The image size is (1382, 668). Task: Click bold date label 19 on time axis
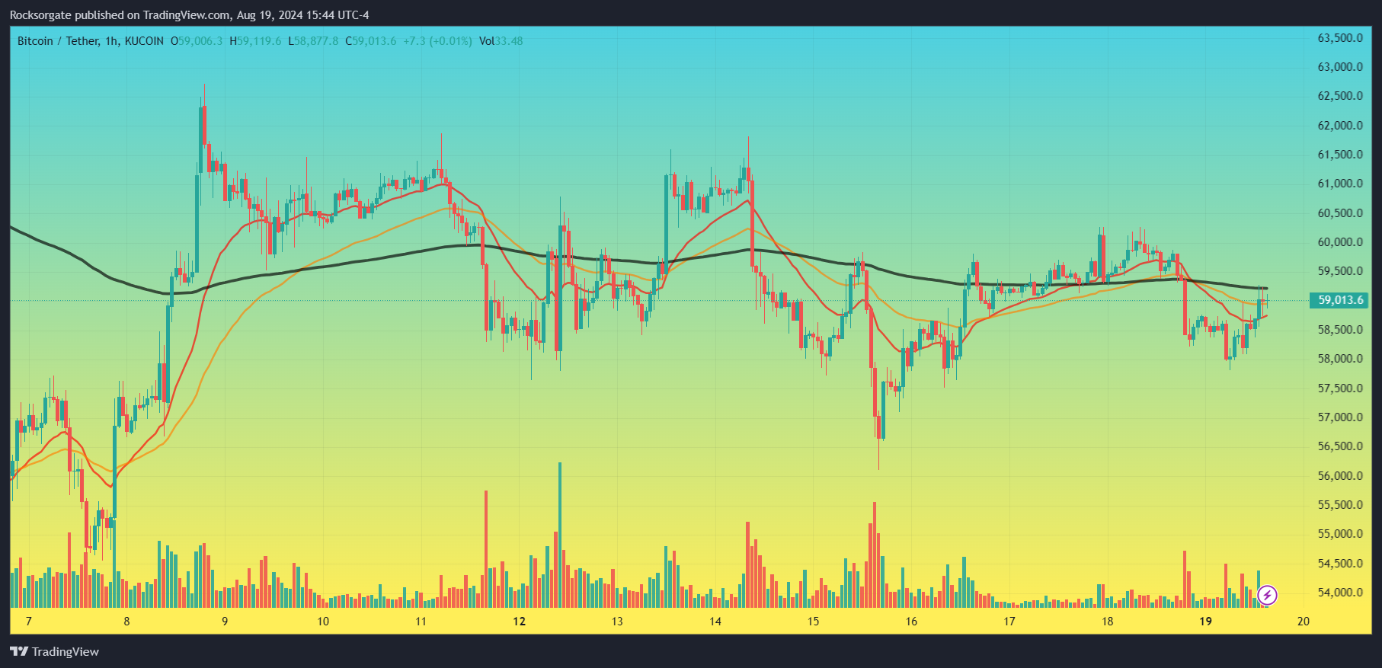1205,622
